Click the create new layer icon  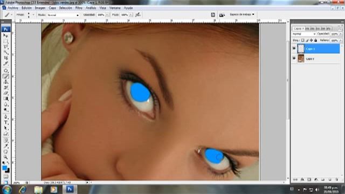tap(330, 179)
